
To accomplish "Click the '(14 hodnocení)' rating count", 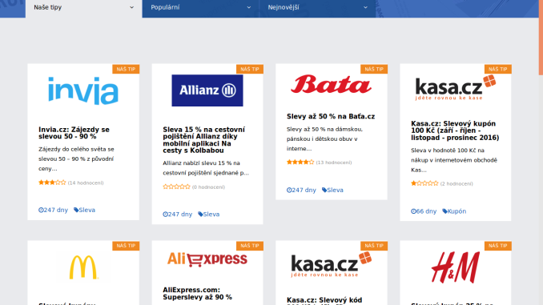I will pos(86,183).
